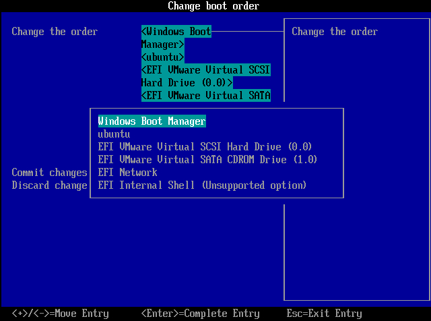Screen dimensions: 431x321
Task: Click left 'Change the order' label
Action: pos(55,32)
